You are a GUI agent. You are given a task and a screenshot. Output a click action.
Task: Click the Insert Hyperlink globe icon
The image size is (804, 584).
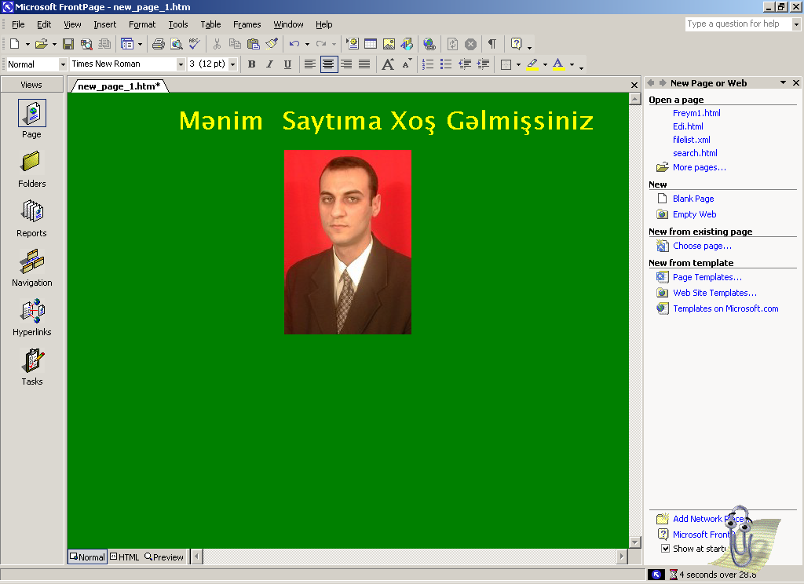click(x=429, y=44)
